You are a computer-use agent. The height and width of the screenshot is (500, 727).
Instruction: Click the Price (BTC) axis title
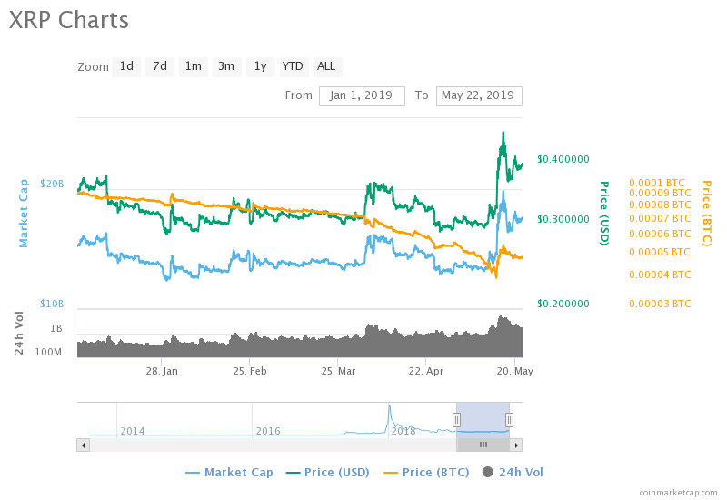click(x=707, y=214)
